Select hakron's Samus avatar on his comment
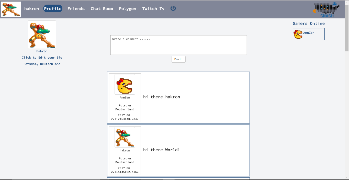 [x=125, y=137]
